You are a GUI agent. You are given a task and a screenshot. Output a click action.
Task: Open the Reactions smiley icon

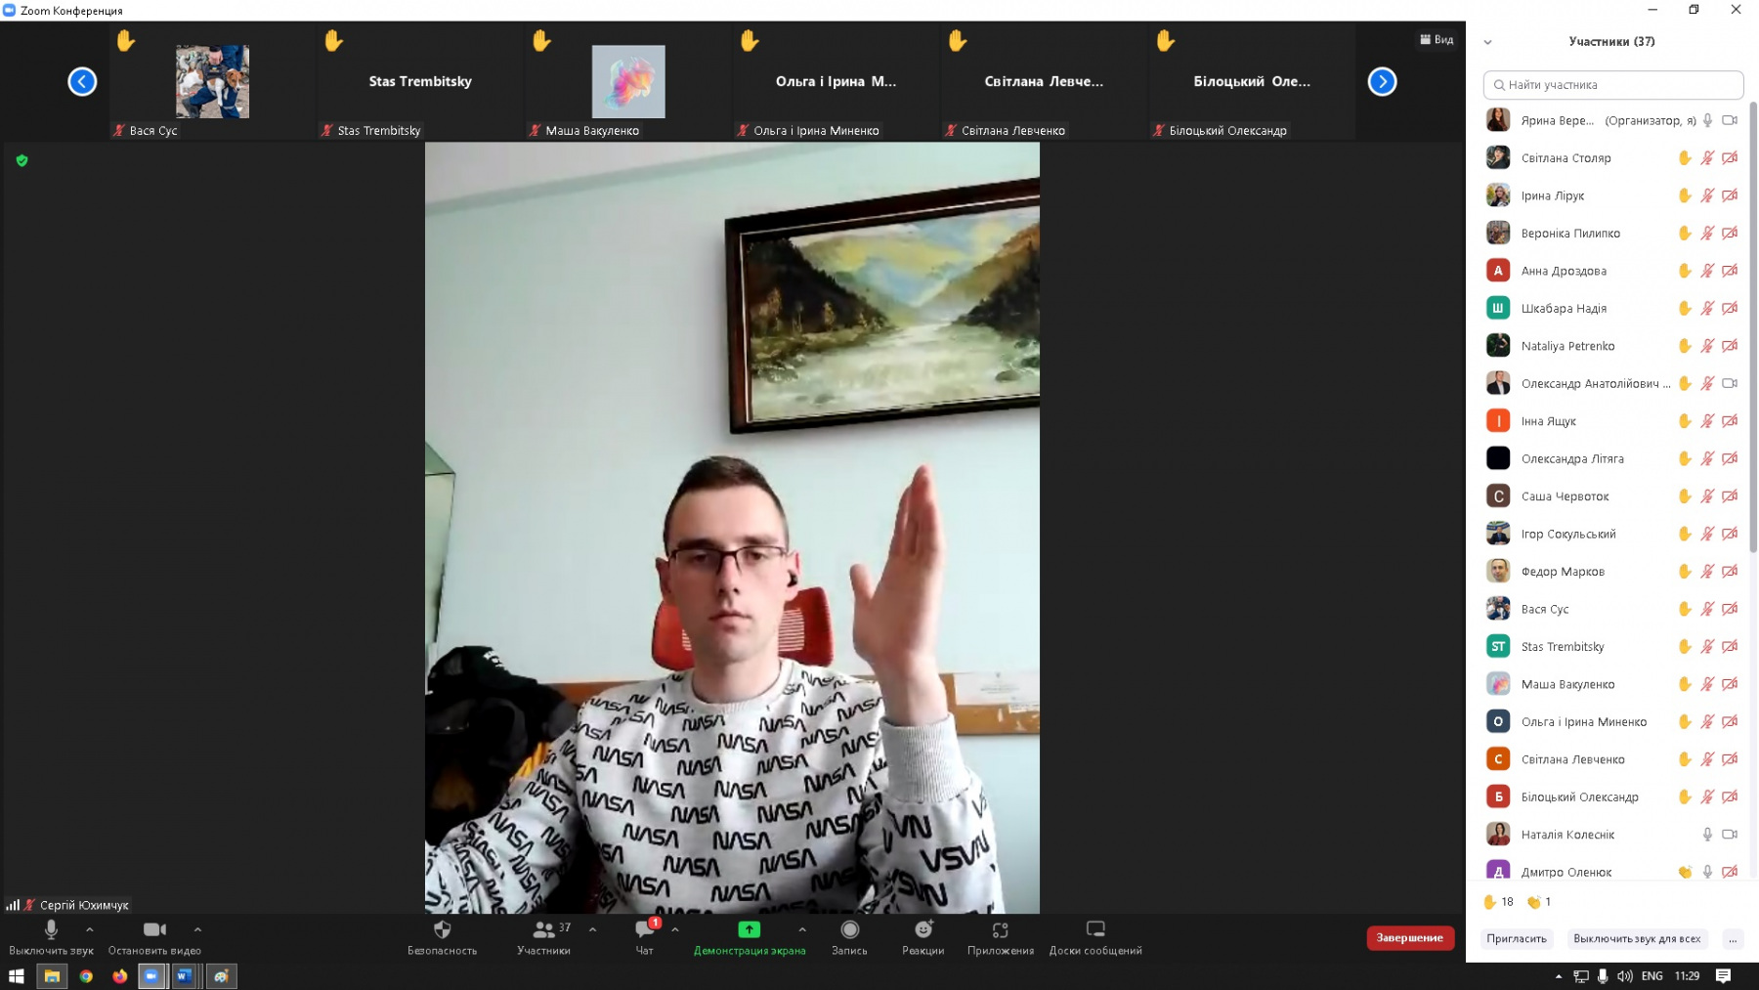(x=922, y=930)
